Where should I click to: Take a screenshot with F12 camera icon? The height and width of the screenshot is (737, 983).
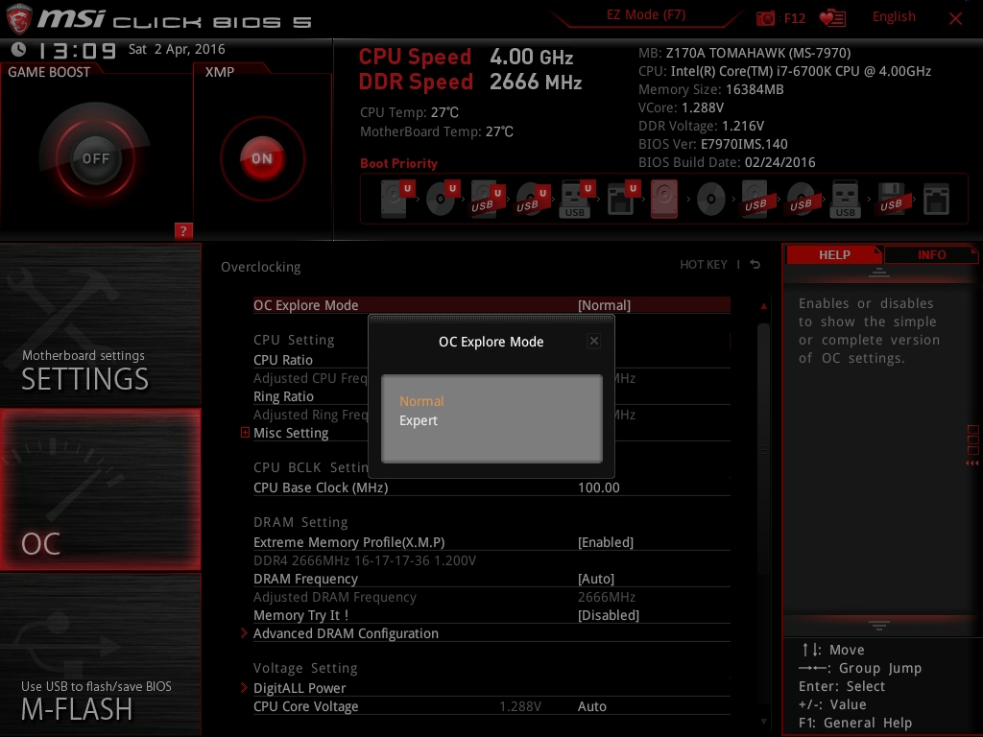tap(765, 18)
